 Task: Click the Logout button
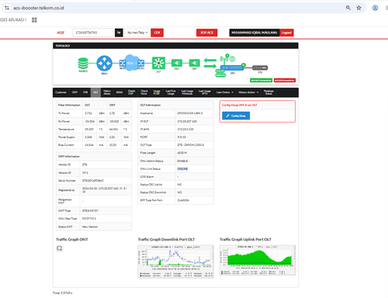[286, 33]
